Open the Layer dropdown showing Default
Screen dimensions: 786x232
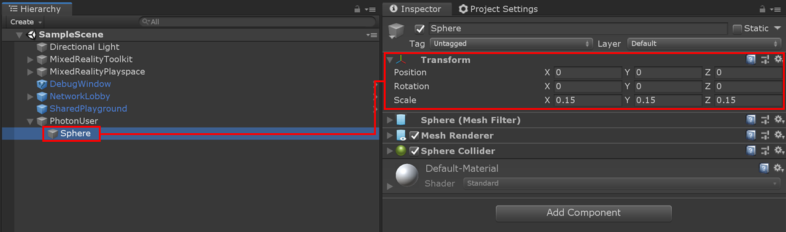pyautogui.click(x=704, y=44)
